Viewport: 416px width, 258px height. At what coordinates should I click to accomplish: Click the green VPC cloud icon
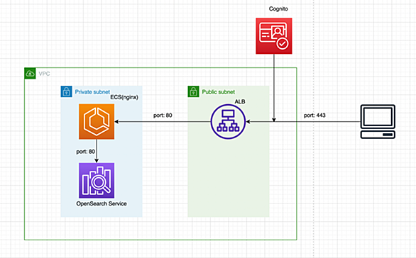tap(30, 74)
